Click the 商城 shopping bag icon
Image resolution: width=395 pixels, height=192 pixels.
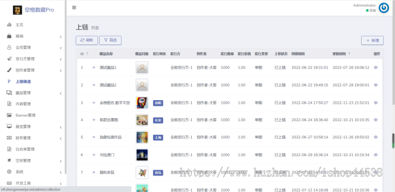coord(9,36)
